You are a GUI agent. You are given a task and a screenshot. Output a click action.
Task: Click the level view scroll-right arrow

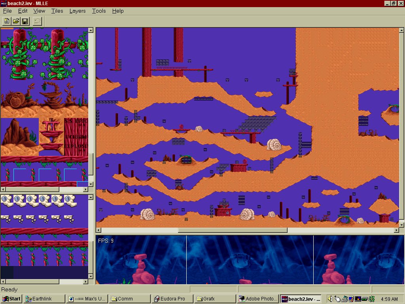coord(397,230)
